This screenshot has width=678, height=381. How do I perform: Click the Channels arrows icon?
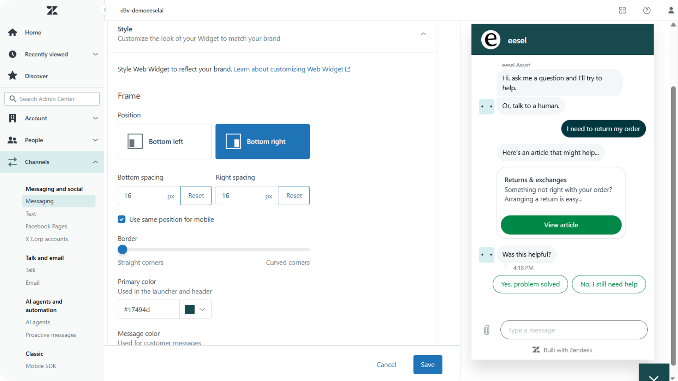point(13,162)
